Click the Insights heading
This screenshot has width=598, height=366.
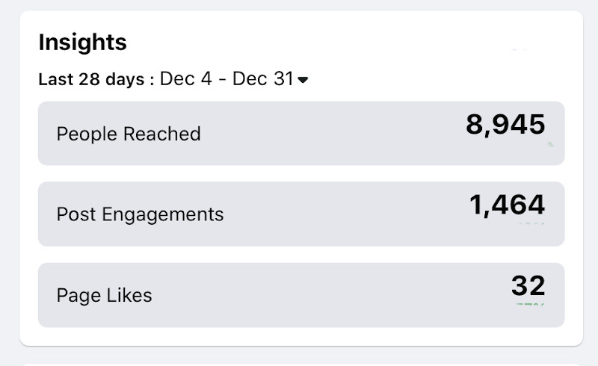pyautogui.click(x=82, y=43)
